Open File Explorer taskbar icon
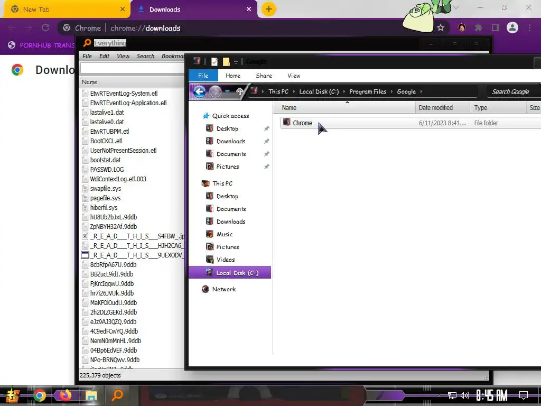 tap(91, 395)
